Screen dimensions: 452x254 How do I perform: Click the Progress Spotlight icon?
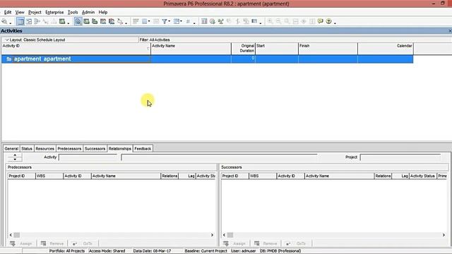254,21
